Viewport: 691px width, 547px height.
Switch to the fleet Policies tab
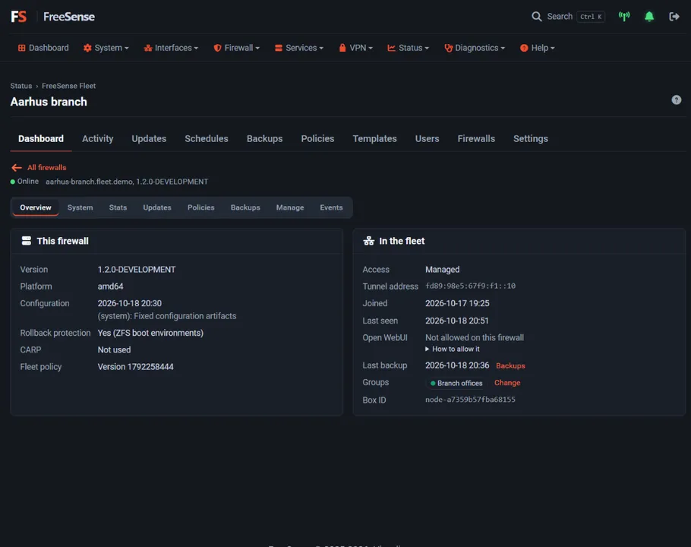click(317, 139)
